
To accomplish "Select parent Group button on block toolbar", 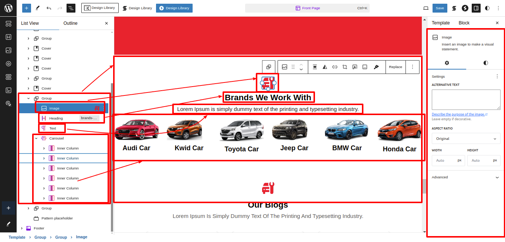I will (x=269, y=67).
